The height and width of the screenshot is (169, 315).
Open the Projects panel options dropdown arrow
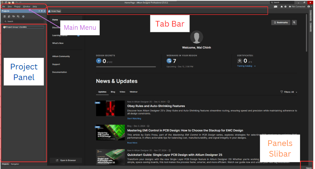pyautogui.click(x=39, y=11)
